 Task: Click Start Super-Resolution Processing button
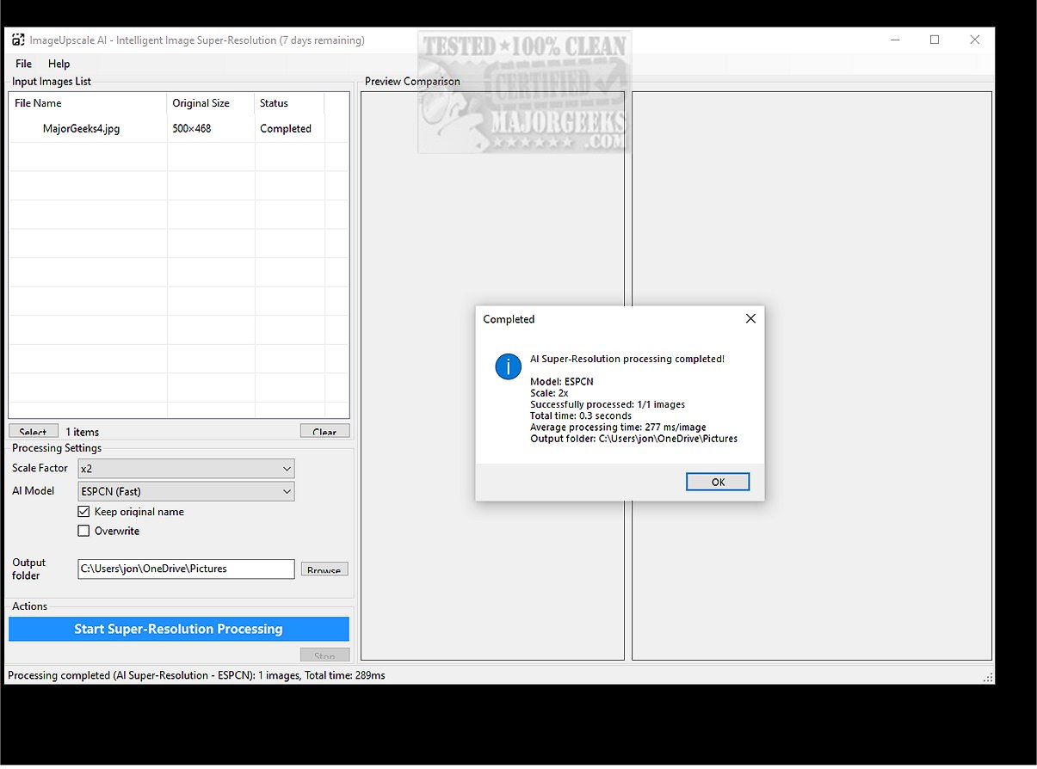(x=179, y=629)
